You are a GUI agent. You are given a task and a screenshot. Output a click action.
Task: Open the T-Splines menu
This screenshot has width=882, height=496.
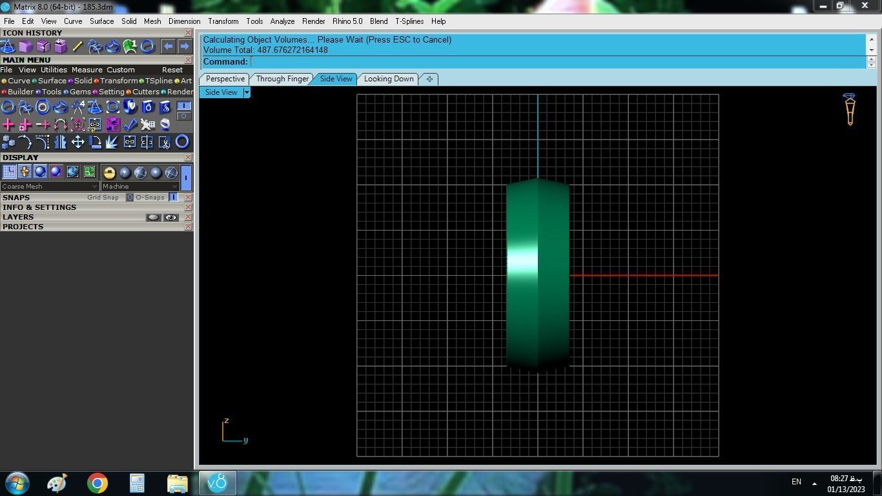[x=409, y=21]
